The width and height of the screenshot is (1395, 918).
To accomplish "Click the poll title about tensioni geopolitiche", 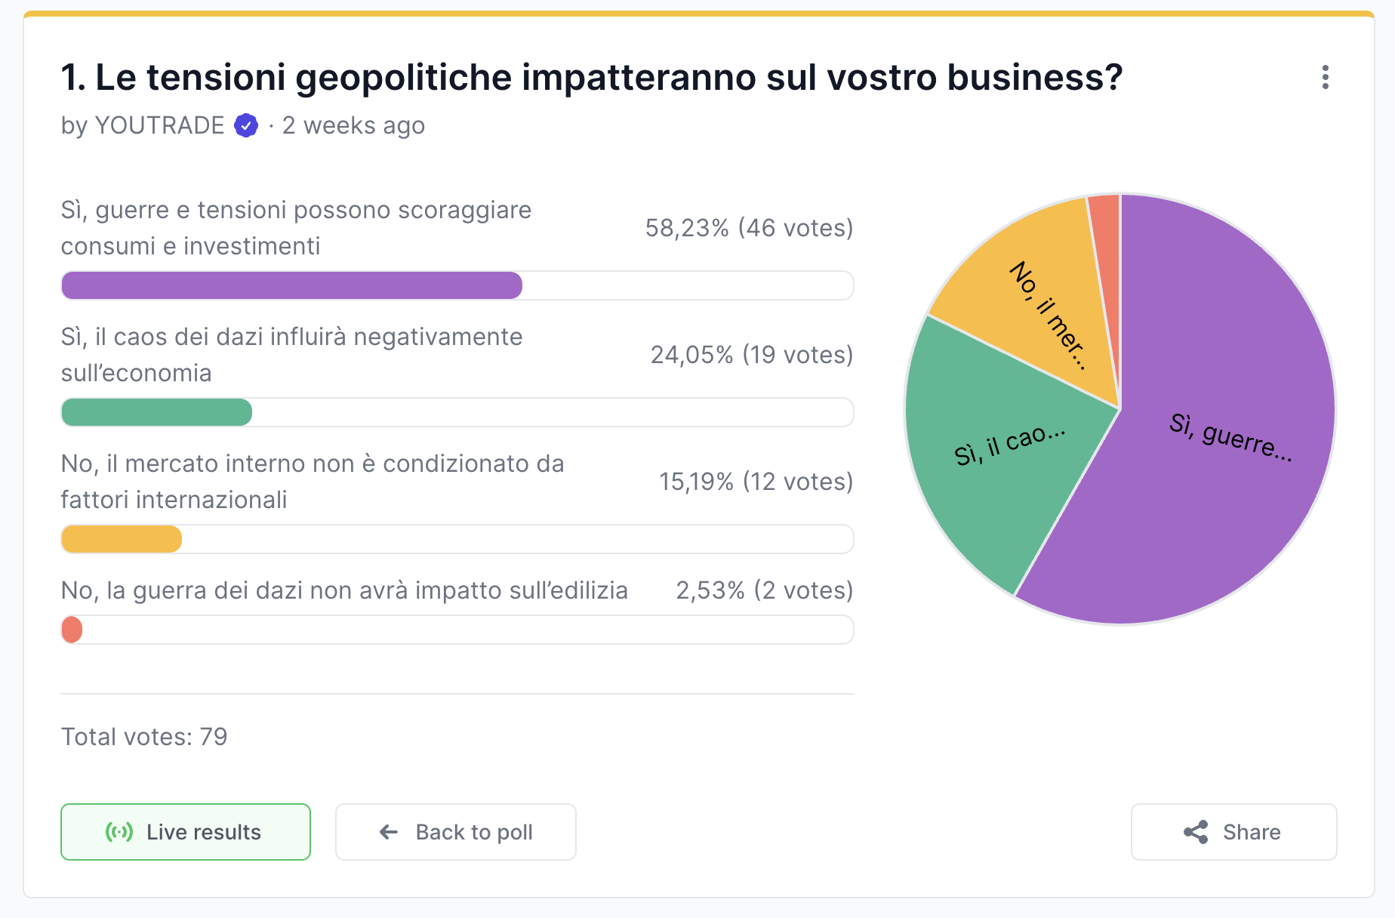I will 592,77.
